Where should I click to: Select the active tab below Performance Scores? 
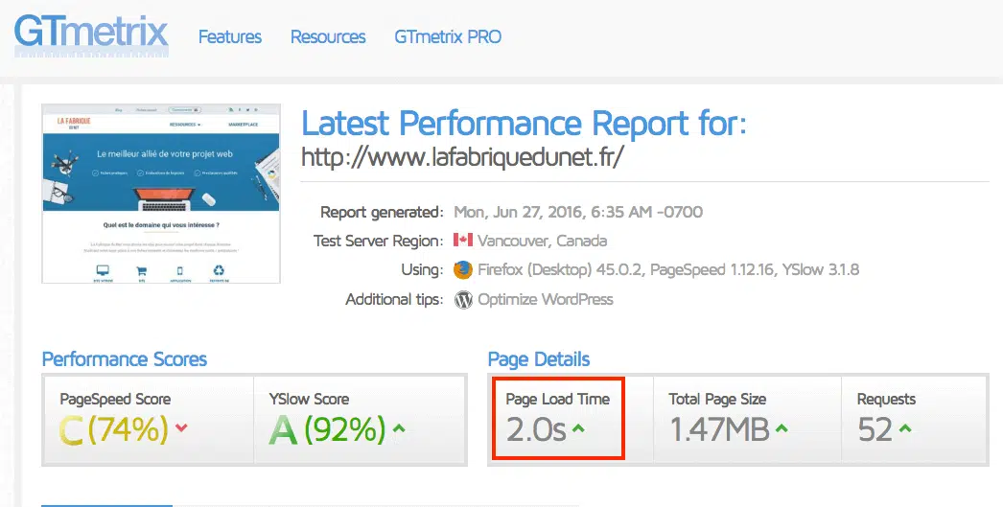[106, 504]
